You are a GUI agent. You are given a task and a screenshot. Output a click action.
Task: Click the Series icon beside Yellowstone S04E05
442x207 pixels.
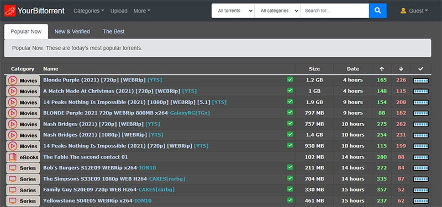(12, 201)
